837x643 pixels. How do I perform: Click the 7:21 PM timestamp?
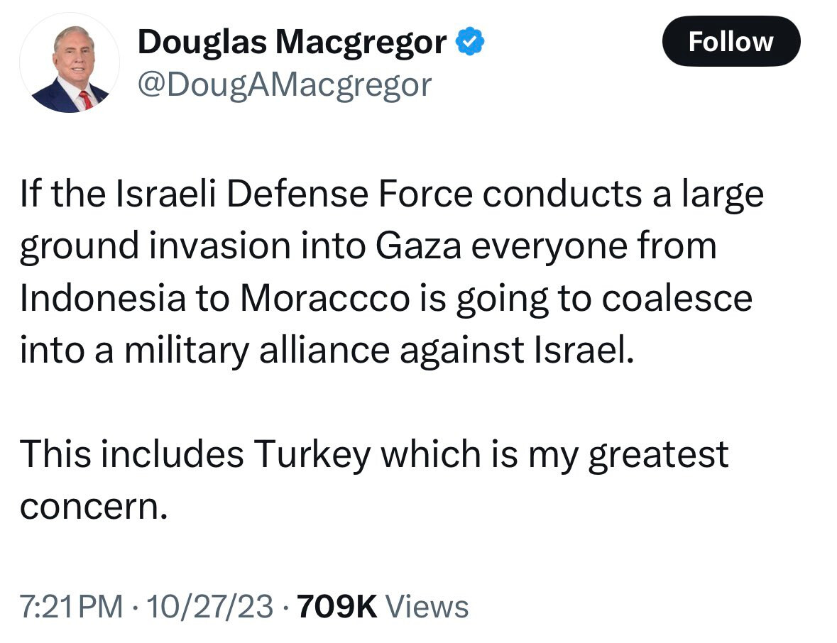coord(71,608)
